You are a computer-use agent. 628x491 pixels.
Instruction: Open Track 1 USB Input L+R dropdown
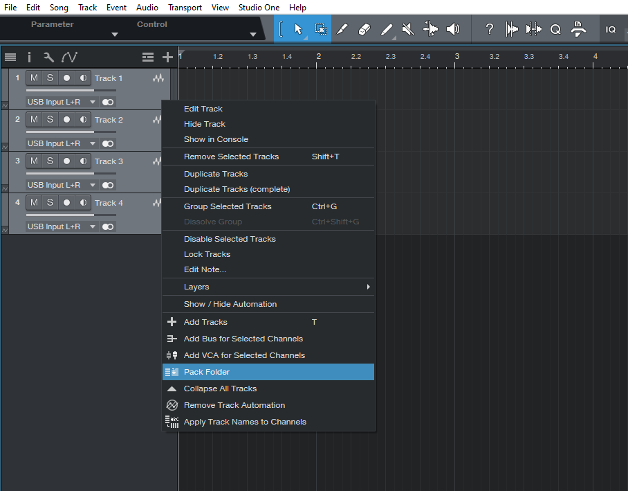62,102
